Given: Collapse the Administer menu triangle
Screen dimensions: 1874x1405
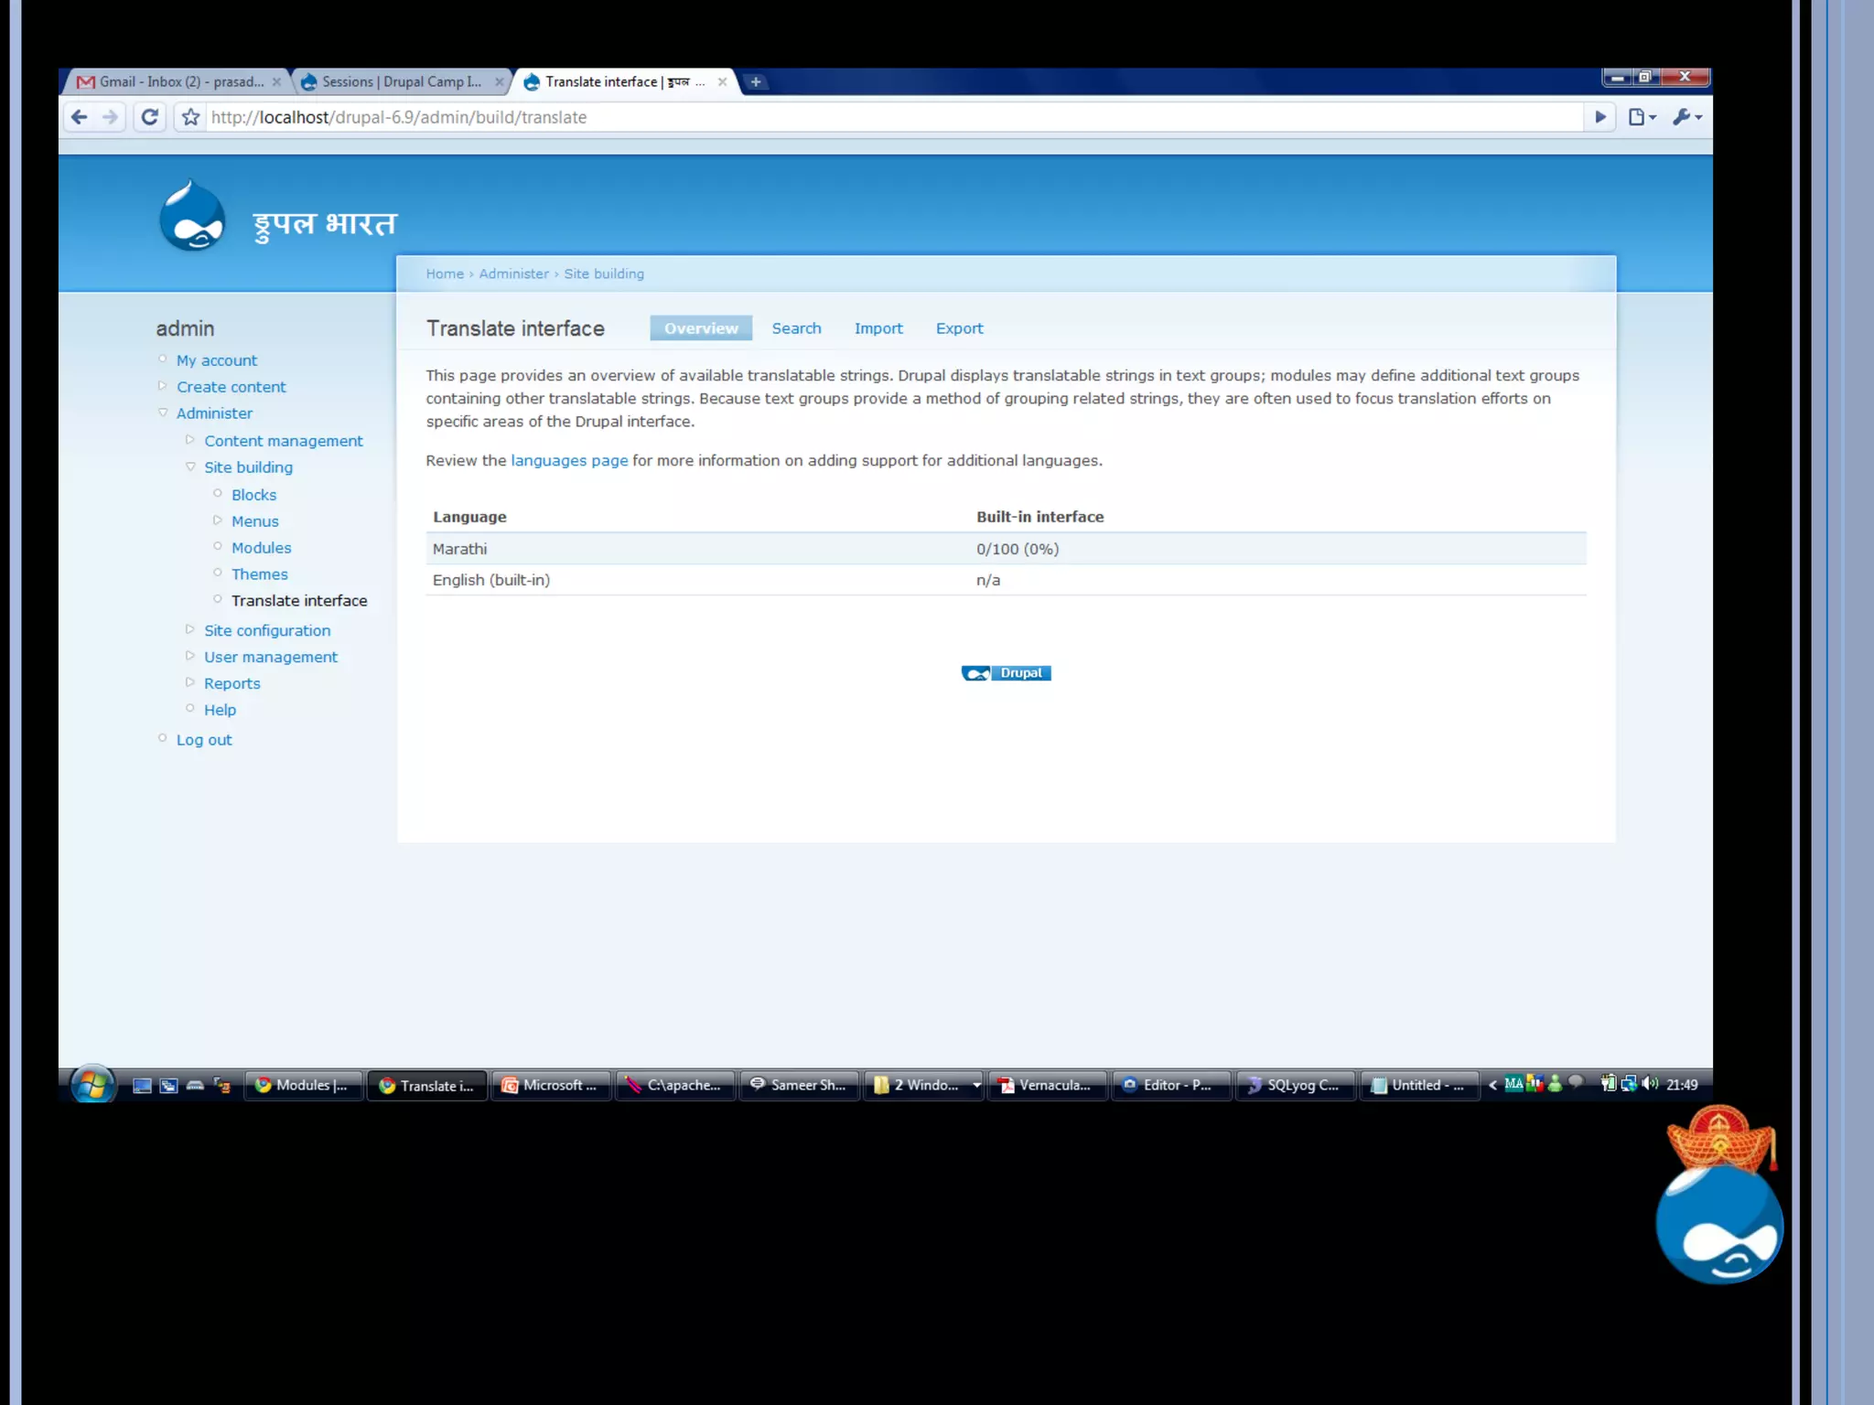Looking at the screenshot, I should pos(163,413).
